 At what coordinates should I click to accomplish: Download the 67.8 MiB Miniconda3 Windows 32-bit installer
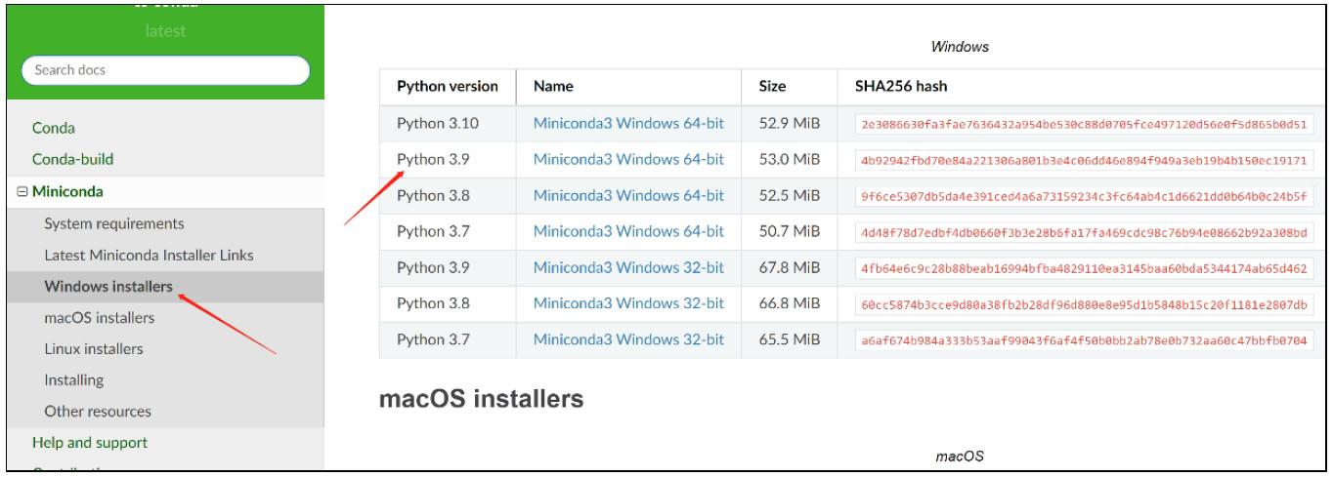pos(628,267)
